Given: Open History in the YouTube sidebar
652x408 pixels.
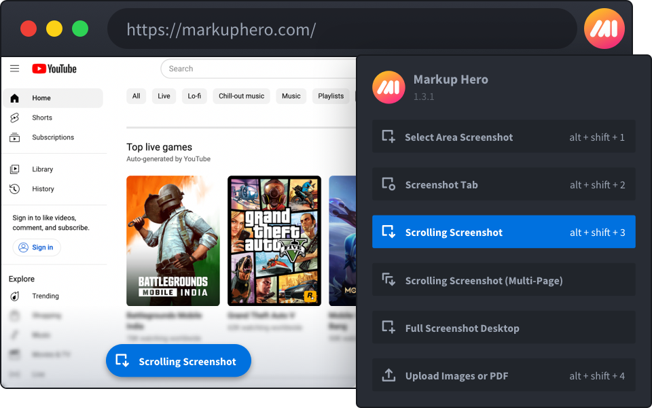Looking at the screenshot, I should coord(53,189).
